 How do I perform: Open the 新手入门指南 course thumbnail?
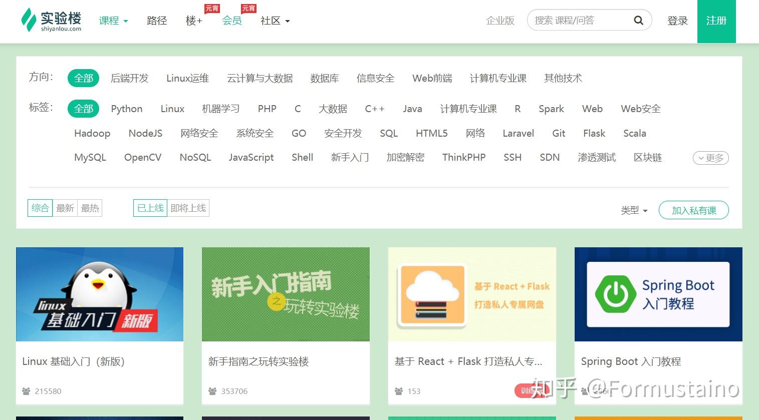[286, 294]
